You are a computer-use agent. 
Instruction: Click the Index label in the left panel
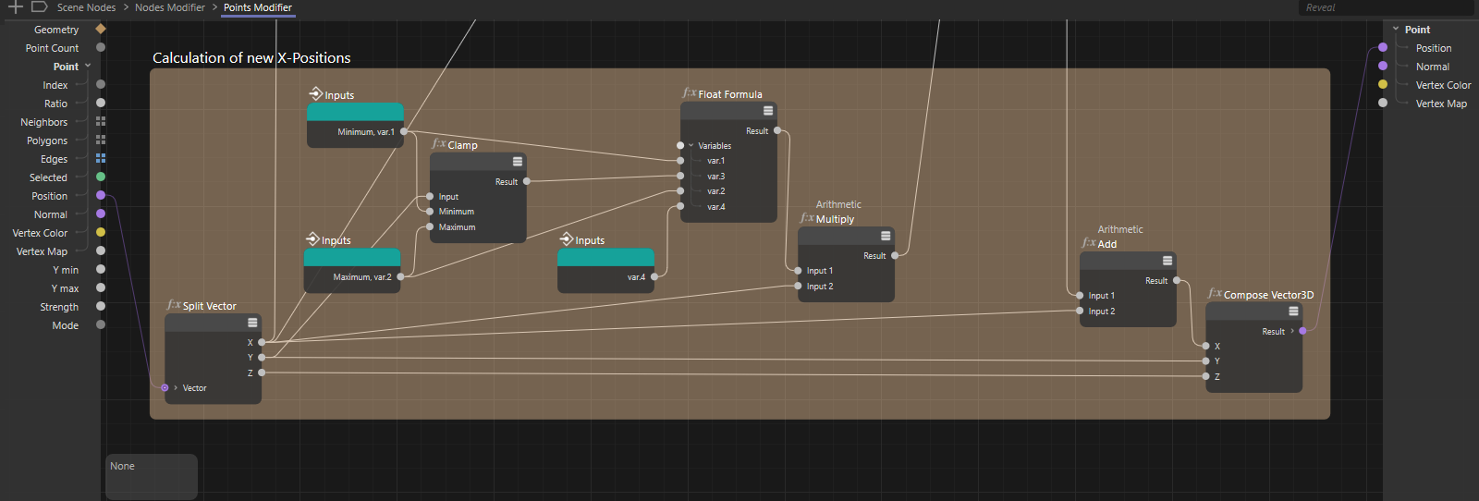[x=55, y=85]
